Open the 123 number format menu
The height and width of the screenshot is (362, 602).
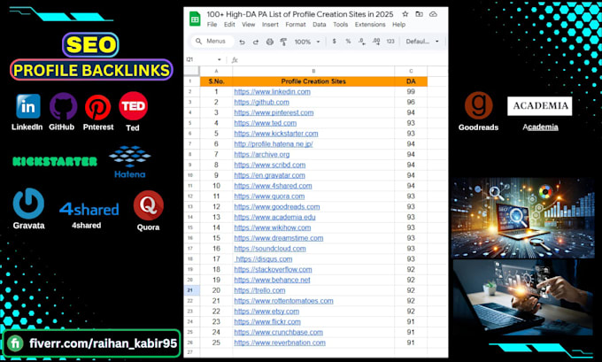click(x=390, y=42)
